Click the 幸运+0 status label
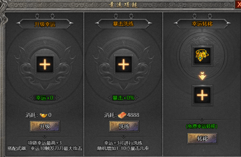This screenshot has width=241, height=157. click(x=44, y=98)
